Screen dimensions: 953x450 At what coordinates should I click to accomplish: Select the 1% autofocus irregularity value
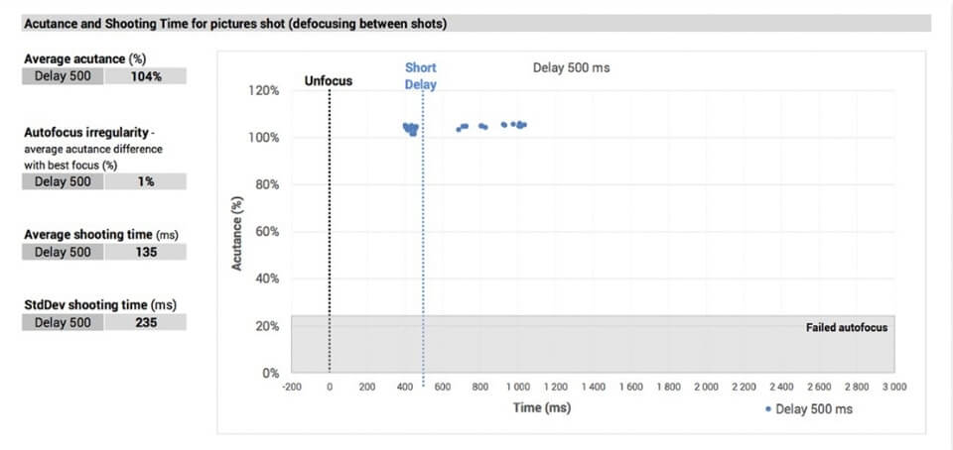[x=145, y=181]
